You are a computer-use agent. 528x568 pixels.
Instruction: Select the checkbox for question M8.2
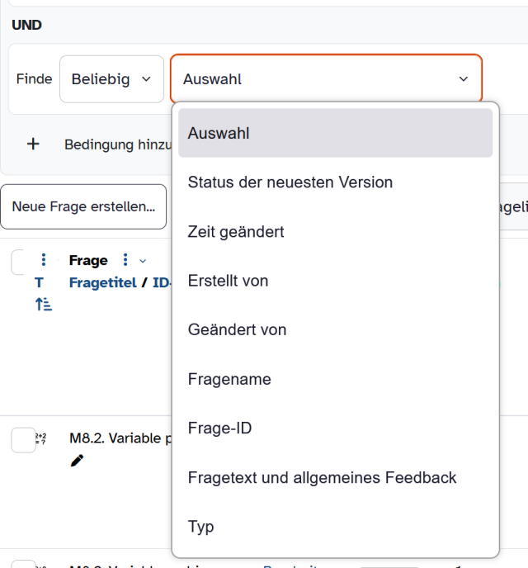[x=23, y=440]
